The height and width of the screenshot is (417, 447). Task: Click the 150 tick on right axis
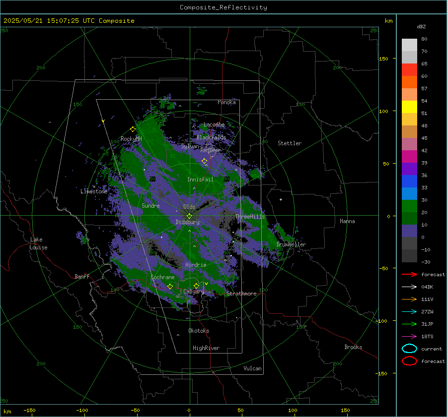pos(384,59)
